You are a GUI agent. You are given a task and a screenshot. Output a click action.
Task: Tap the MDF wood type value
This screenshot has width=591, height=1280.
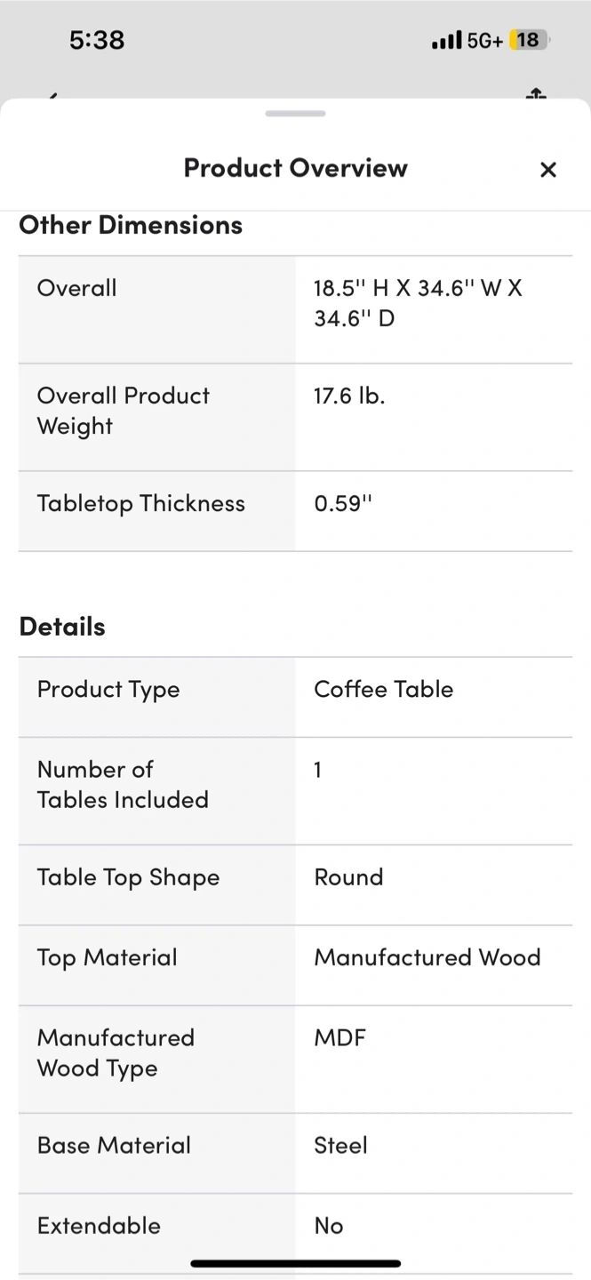[x=339, y=1037]
